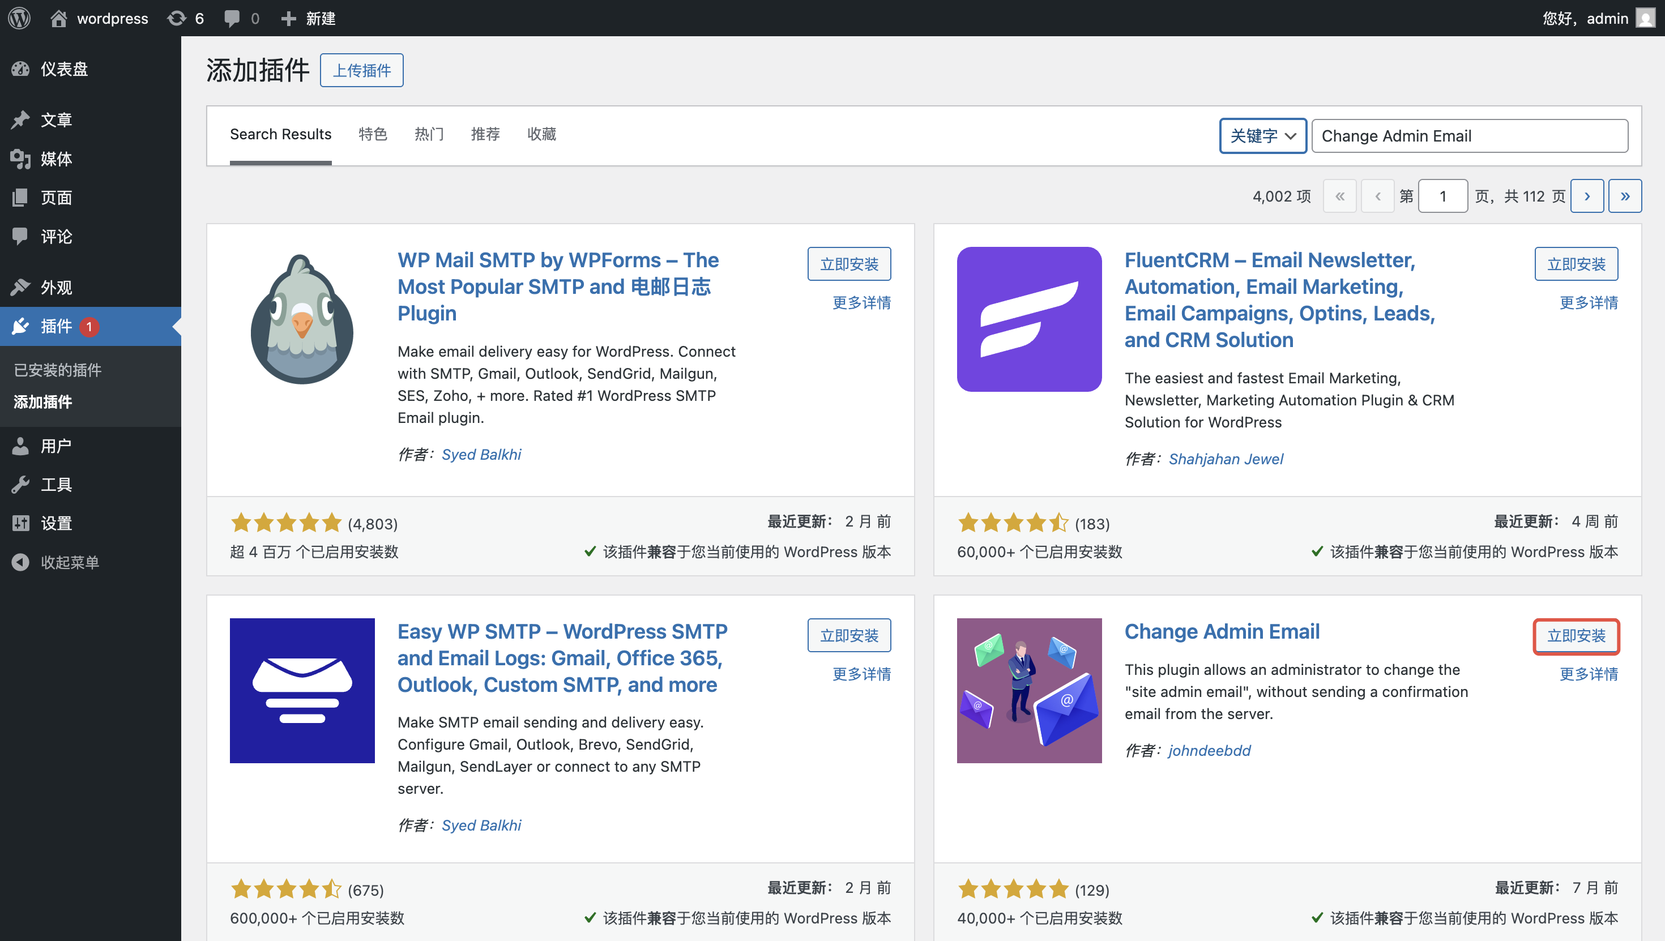Click the 外观 paintbrush icon
This screenshot has height=941, width=1665.
21,287
